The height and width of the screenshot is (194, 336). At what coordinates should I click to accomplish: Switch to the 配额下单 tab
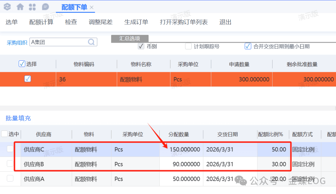pos(74,7)
